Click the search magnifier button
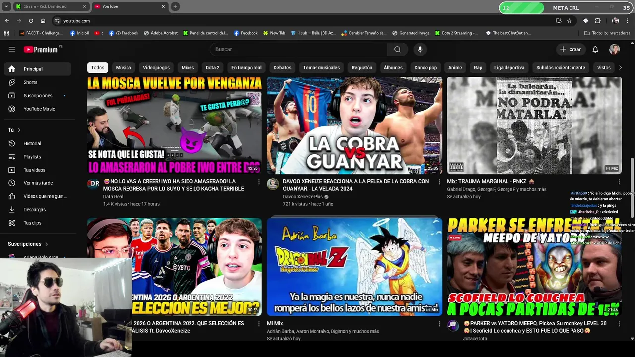This screenshot has height=357, width=635. click(397, 49)
